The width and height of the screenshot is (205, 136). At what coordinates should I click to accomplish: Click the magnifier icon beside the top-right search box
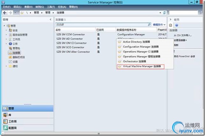coord(201,13)
